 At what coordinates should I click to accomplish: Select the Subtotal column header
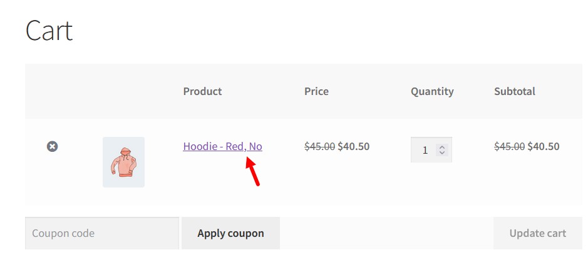515,91
